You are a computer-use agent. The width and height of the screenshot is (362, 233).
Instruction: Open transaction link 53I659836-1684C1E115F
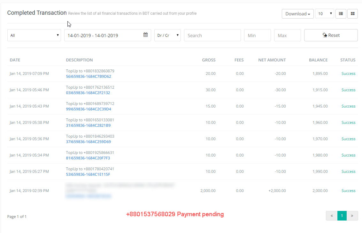pos(88,174)
